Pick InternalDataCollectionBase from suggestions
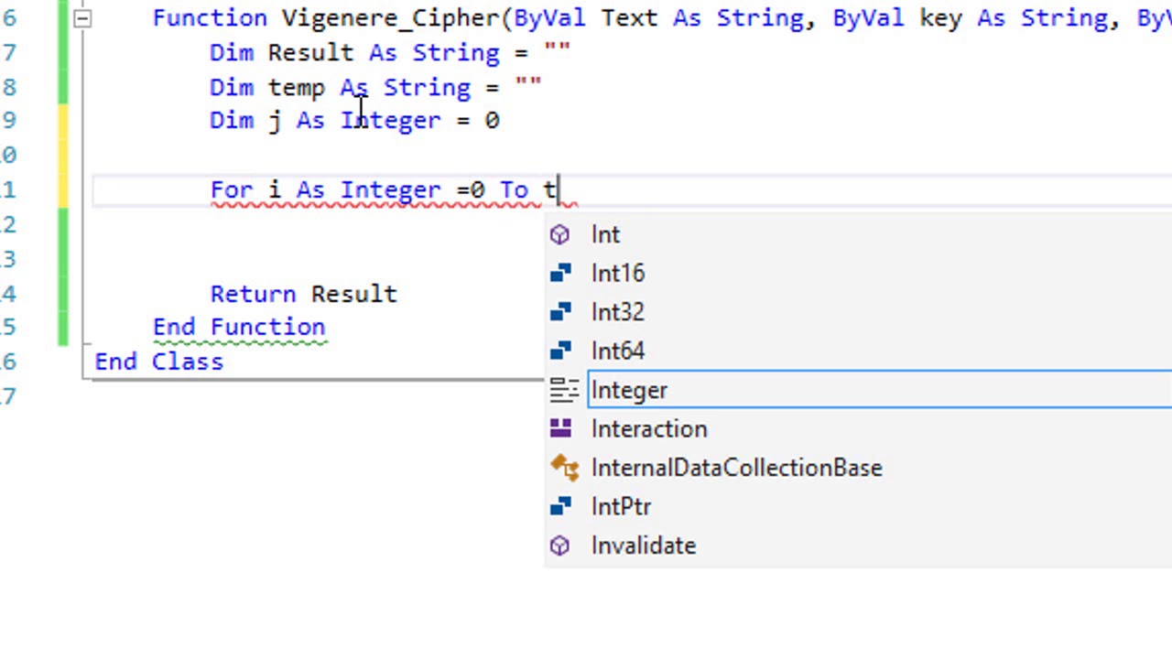The image size is (1172, 659). [736, 468]
